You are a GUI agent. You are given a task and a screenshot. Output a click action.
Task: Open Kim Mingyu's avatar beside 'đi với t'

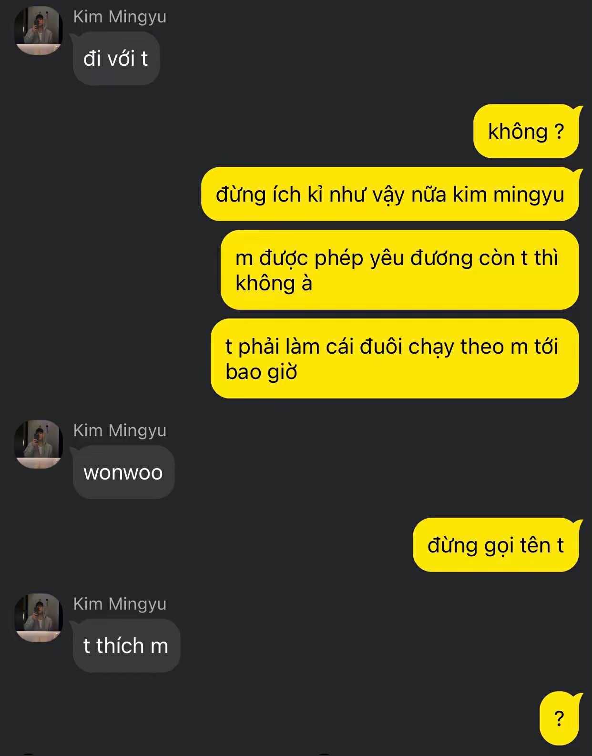(x=39, y=31)
